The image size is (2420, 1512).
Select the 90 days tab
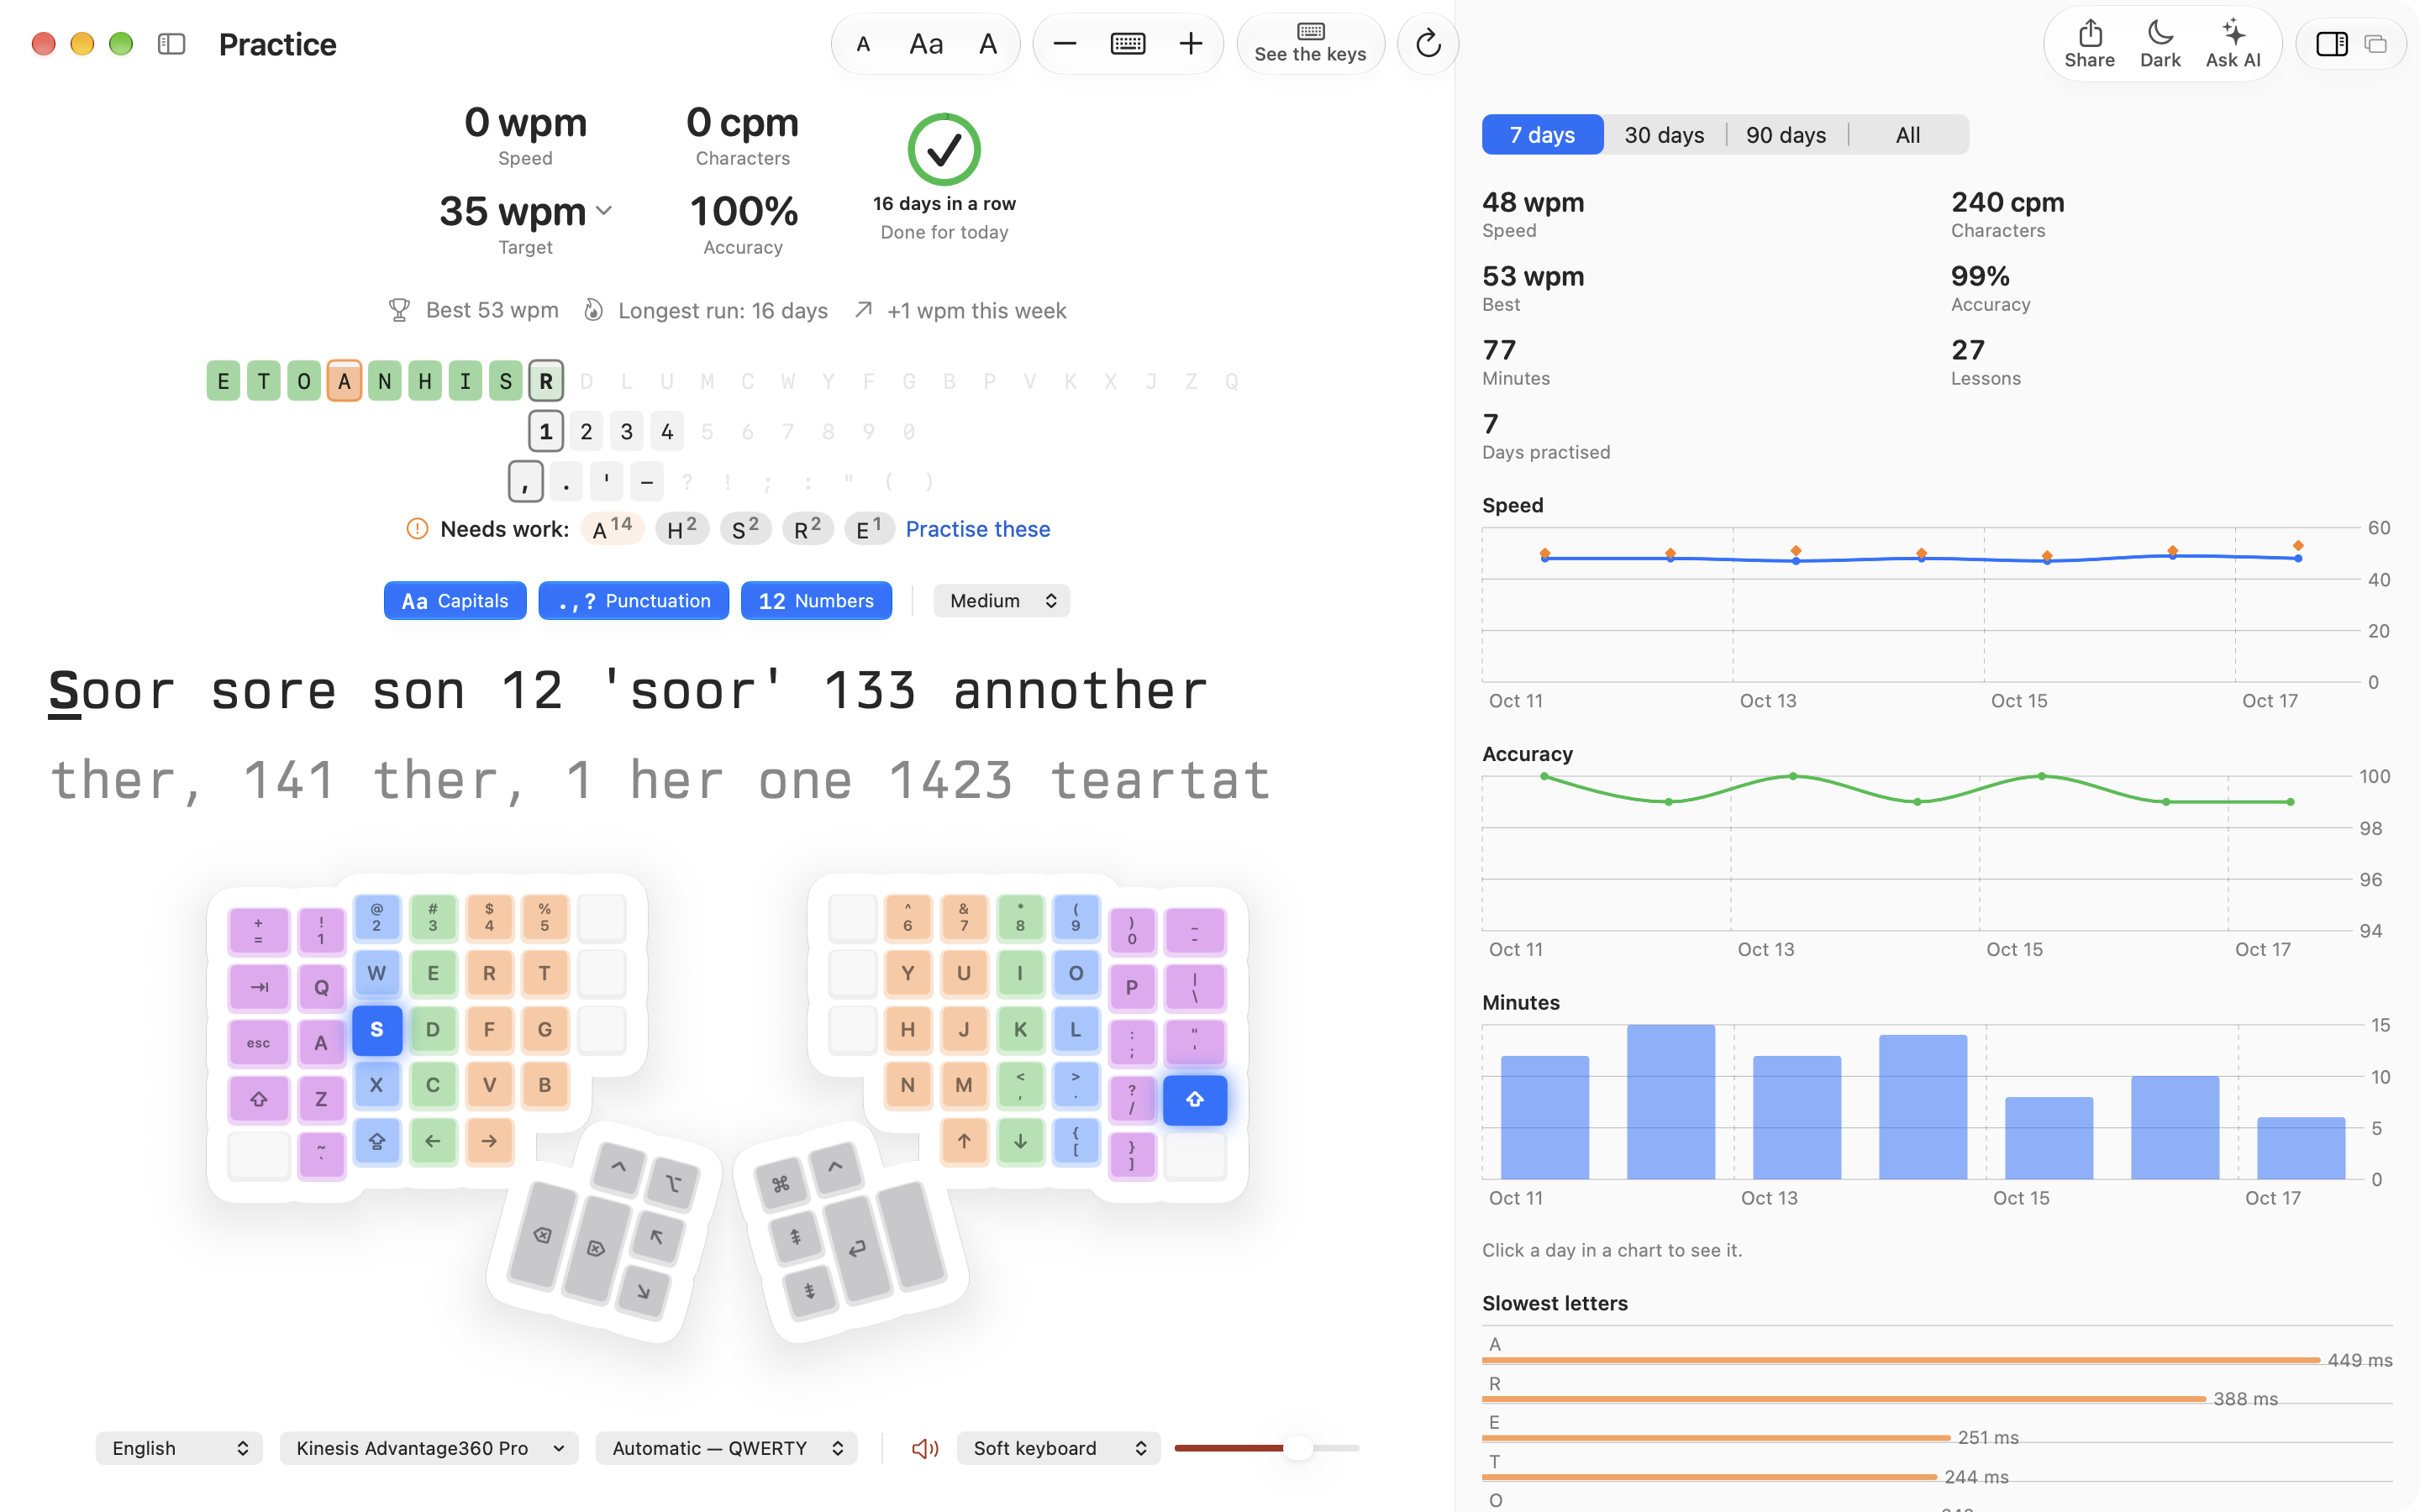click(1786, 135)
